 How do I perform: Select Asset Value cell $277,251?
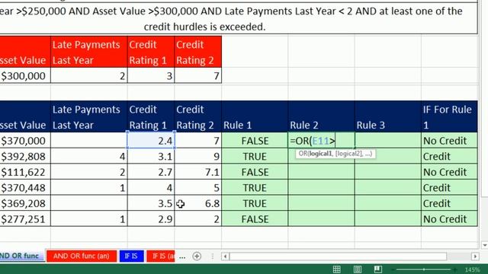(25, 218)
